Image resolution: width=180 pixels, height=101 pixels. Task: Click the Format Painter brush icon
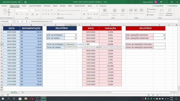(9, 15)
